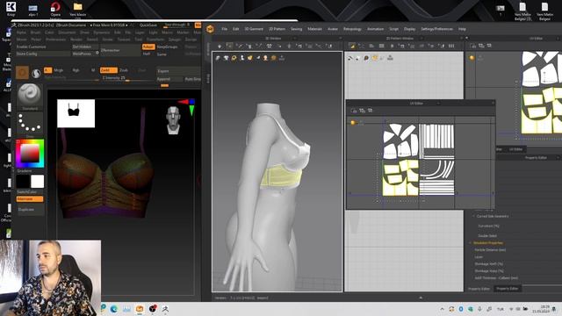Click the bra reference image thumbnail in ZBrush
Viewport: 562px width, 316px height.
point(76,113)
